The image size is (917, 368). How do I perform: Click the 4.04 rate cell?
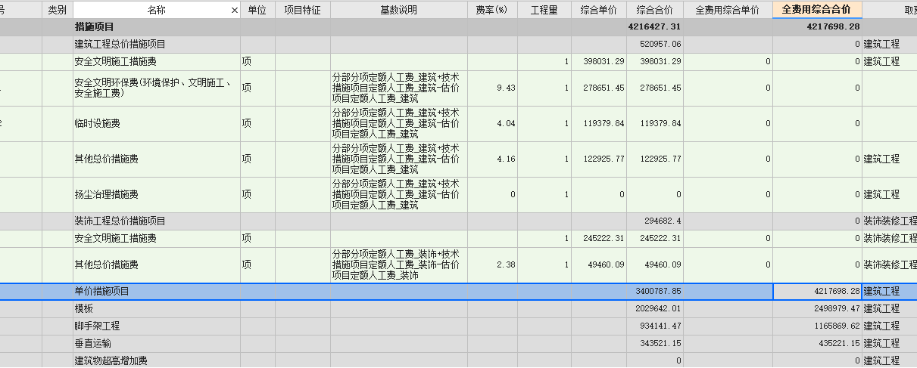pyautogui.click(x=491, y=124)
